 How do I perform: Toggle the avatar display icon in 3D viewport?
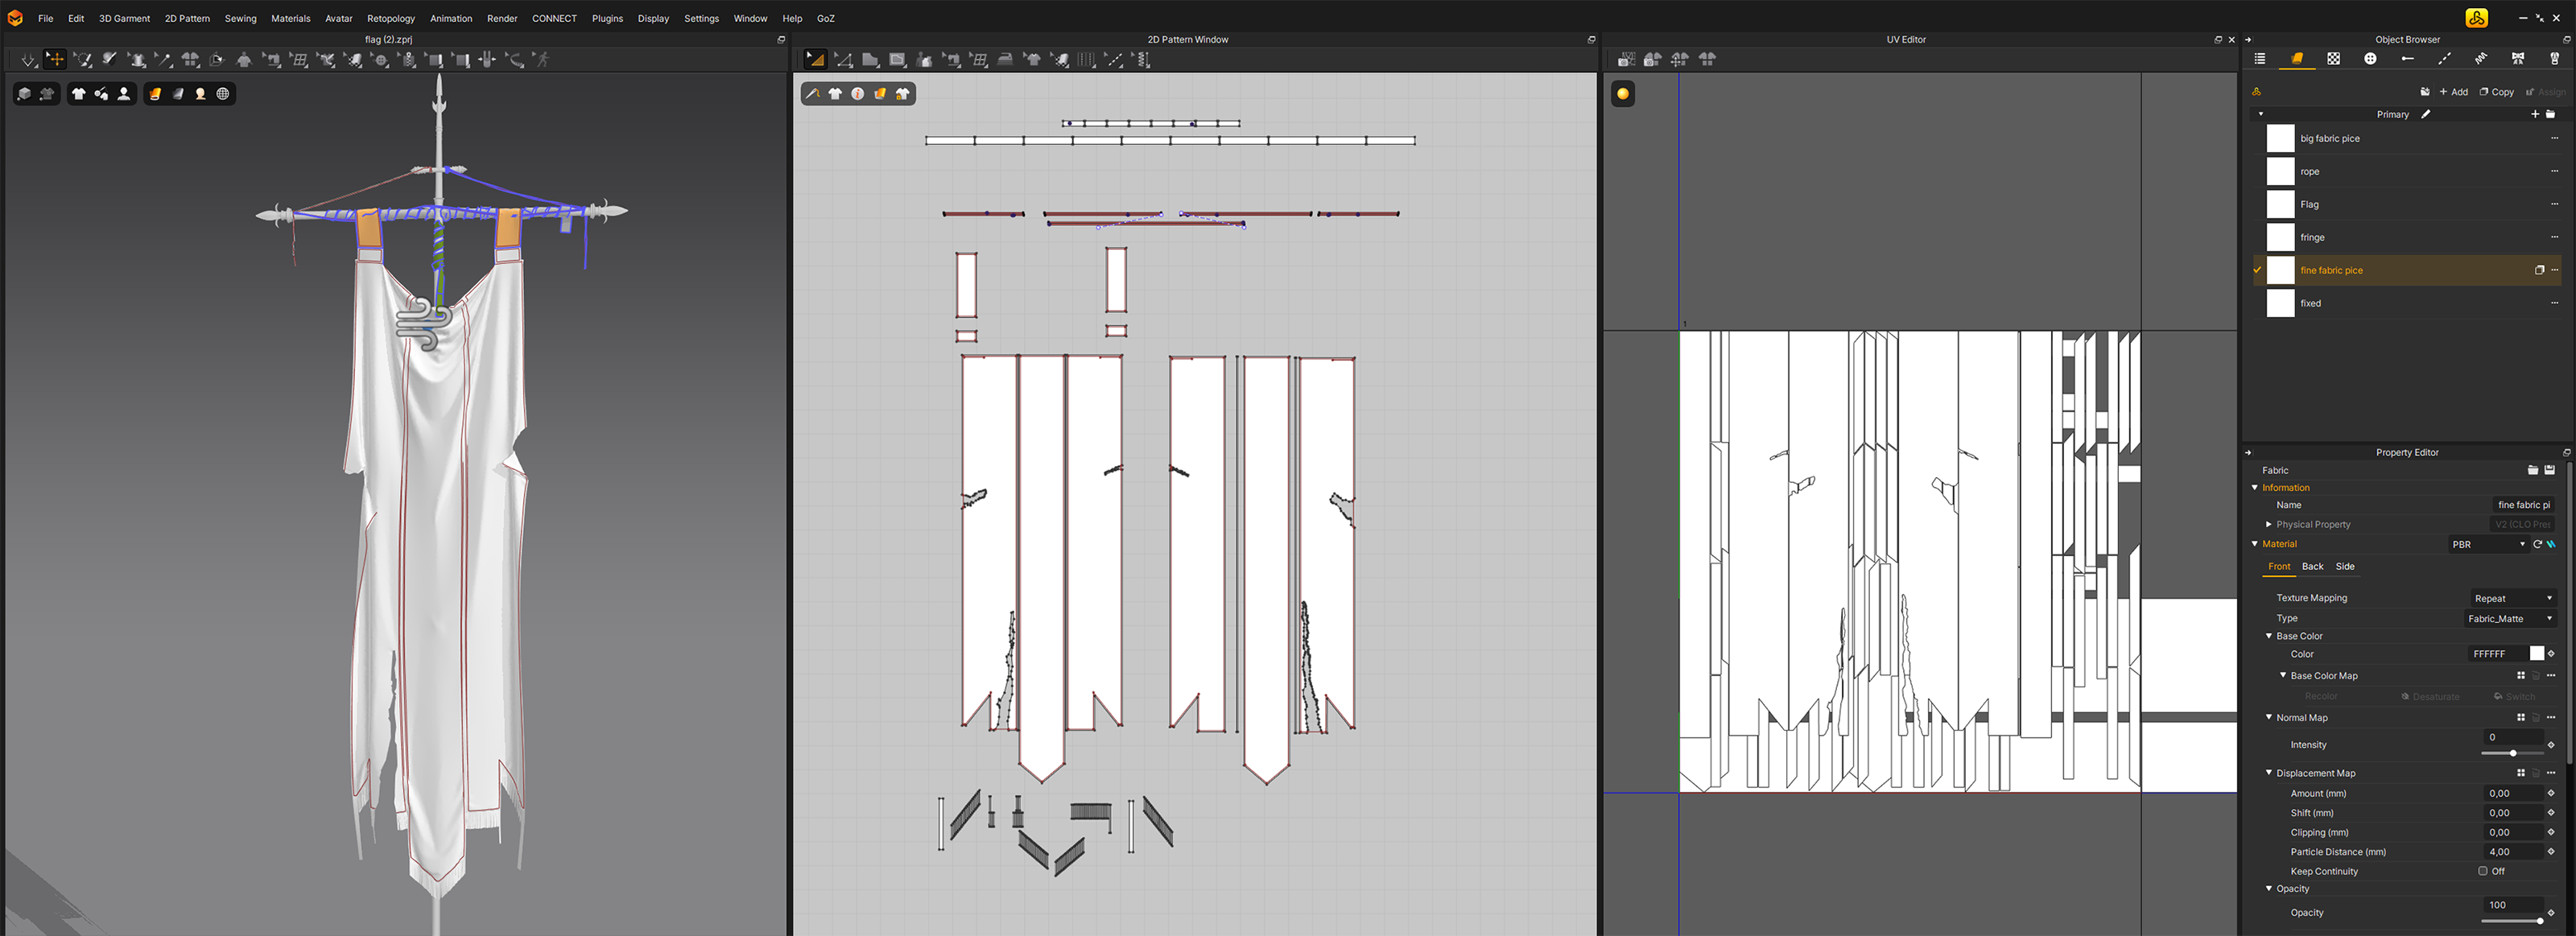point(124,94)
